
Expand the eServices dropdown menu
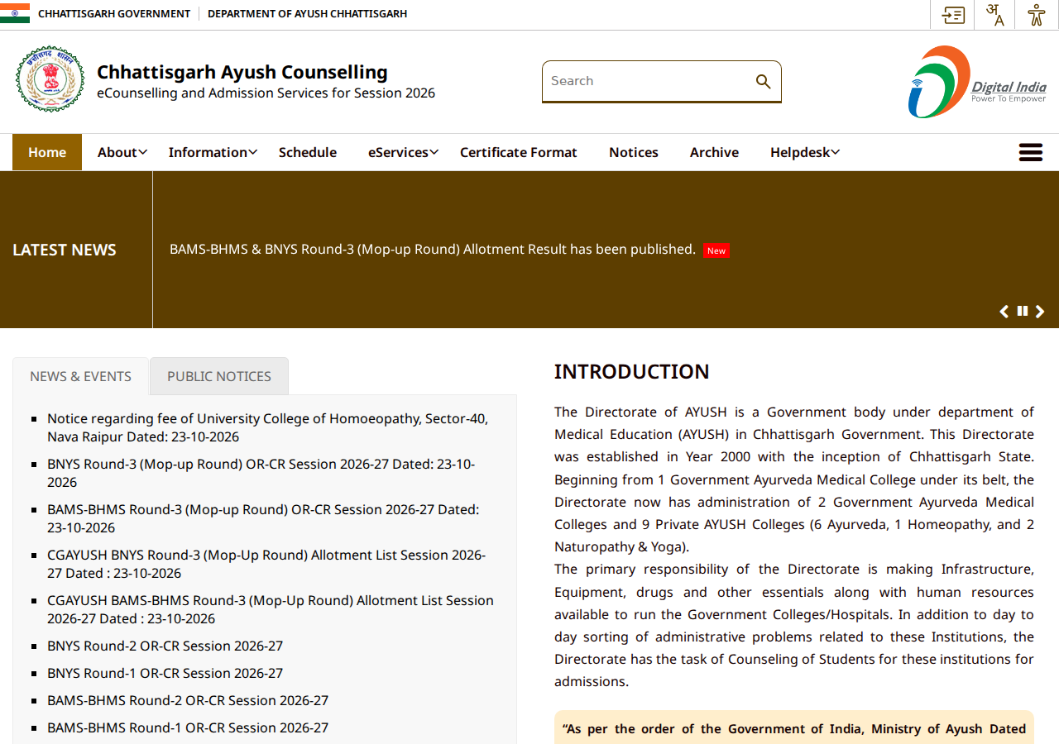click(403, 152)
